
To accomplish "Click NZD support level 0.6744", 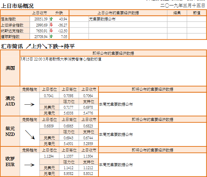I will 88,138.
